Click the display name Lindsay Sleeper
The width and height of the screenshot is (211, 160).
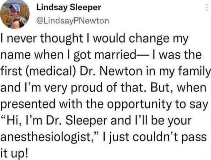69,7
